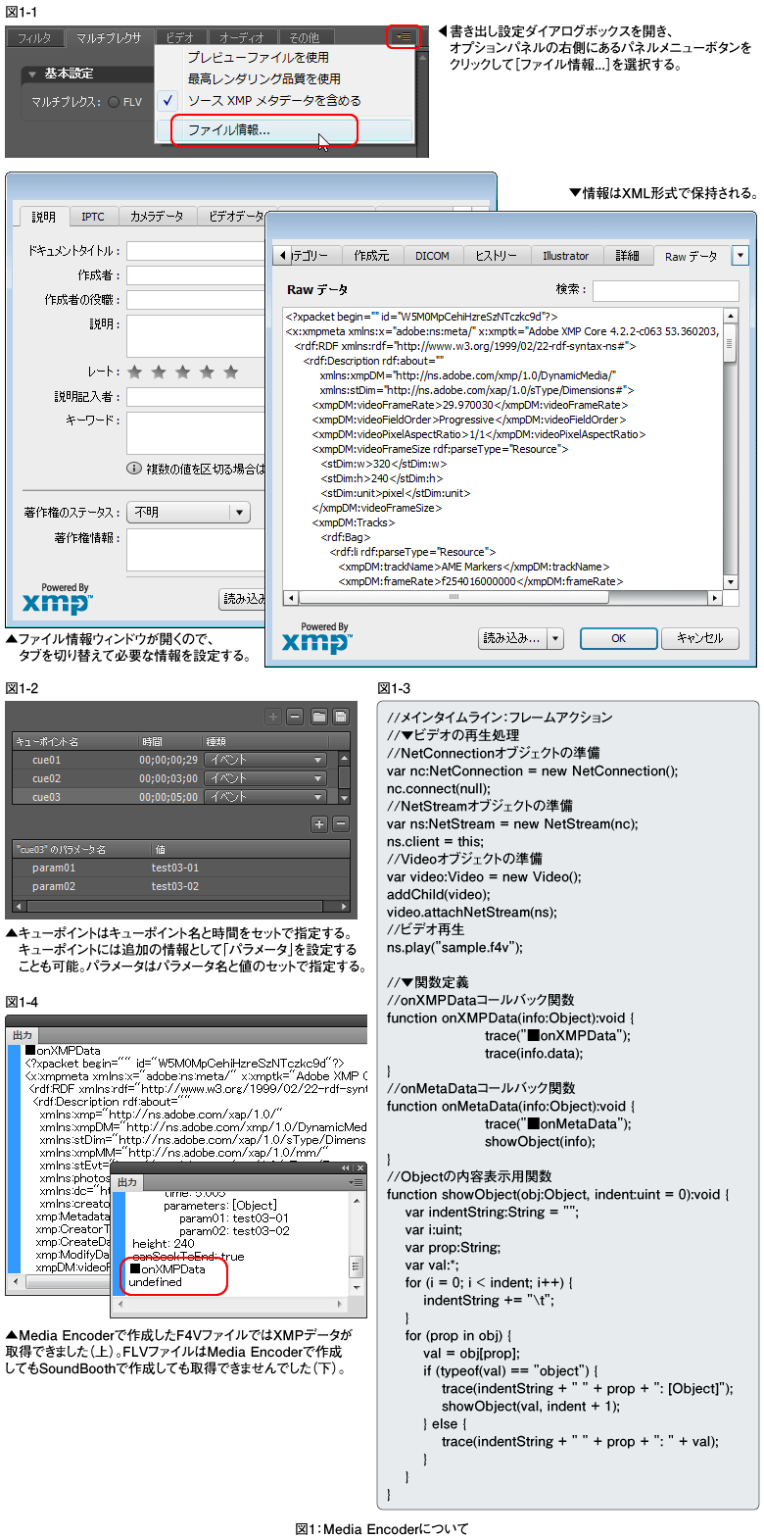
Task: Open the type dropdown for cue01
Action: point(266,760)
